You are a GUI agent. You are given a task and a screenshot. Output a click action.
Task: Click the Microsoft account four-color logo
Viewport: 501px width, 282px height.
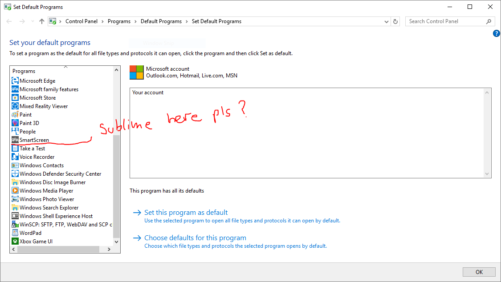coord(136,73)
